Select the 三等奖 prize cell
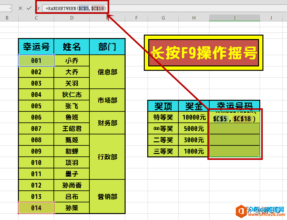 pos(163,151)
